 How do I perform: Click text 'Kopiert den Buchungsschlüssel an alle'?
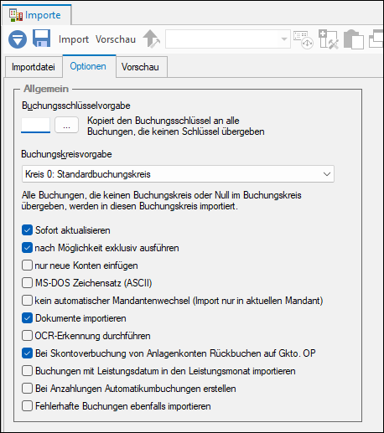(x=163, y=121)
